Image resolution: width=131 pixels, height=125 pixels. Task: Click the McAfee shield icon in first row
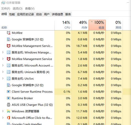click(9, 33)
